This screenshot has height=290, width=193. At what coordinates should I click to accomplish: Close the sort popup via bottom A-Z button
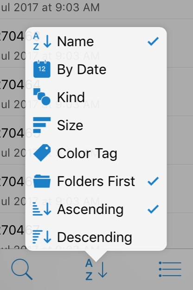coord(96,269)
